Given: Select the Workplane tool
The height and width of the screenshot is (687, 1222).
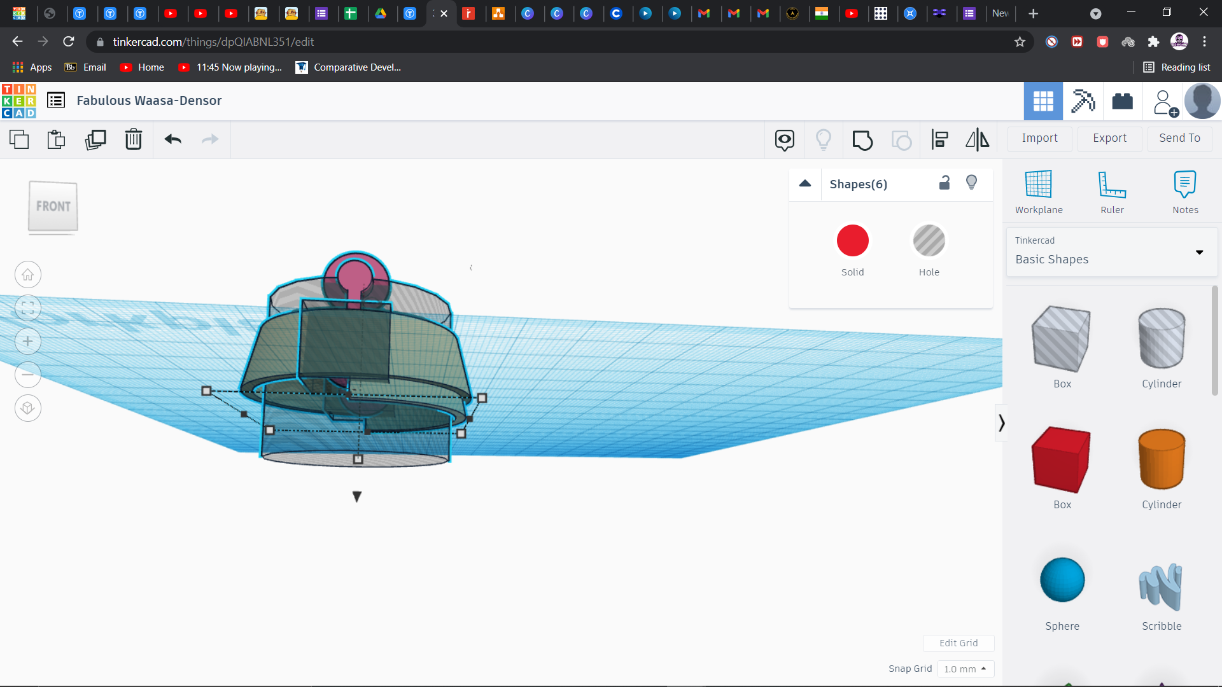Looking at the screenshot, I should pyautogui.click(x=1039, y=191).
